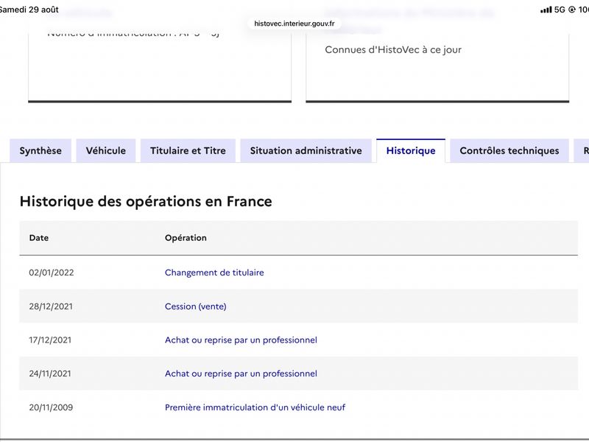
Task: Click the Changement de titulaire operation
Action: (214, 273)
